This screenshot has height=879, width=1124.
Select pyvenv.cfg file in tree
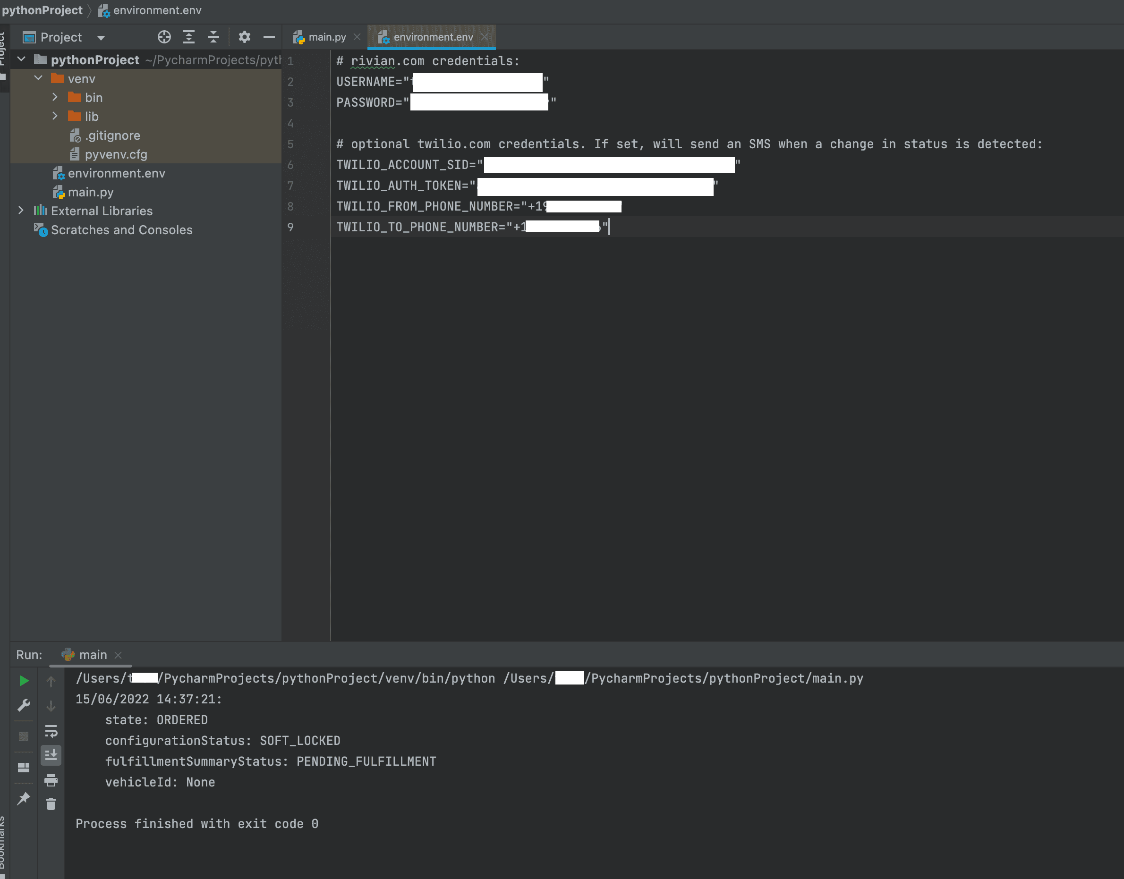(108, 154)
